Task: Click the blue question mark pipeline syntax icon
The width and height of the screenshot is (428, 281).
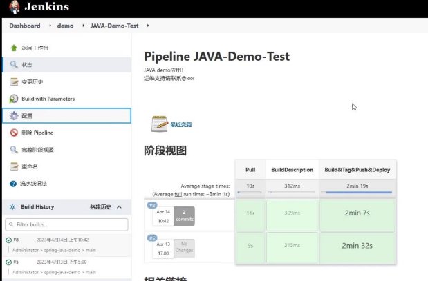Action: pos(13,184)
